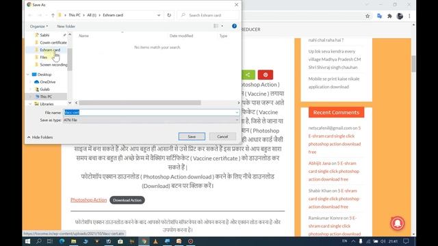Image resolution: width=438 pixels, height=246 pixels.
Task: Open the Screen recording folder
Action: 53,64
